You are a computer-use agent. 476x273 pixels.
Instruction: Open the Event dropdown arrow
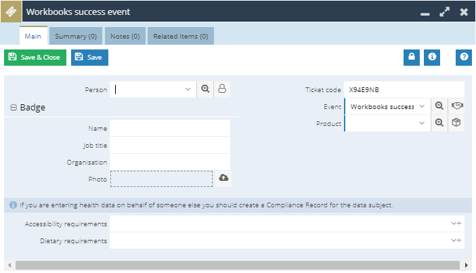422,106
